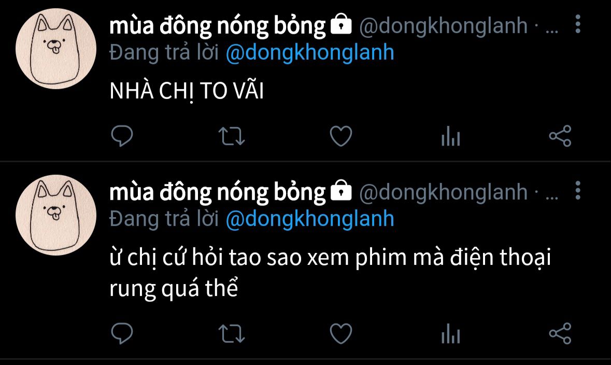611x365 pixels.
Task: Like the "ừ chị cứ hỏi" tweet
Action: click(341, 333)
